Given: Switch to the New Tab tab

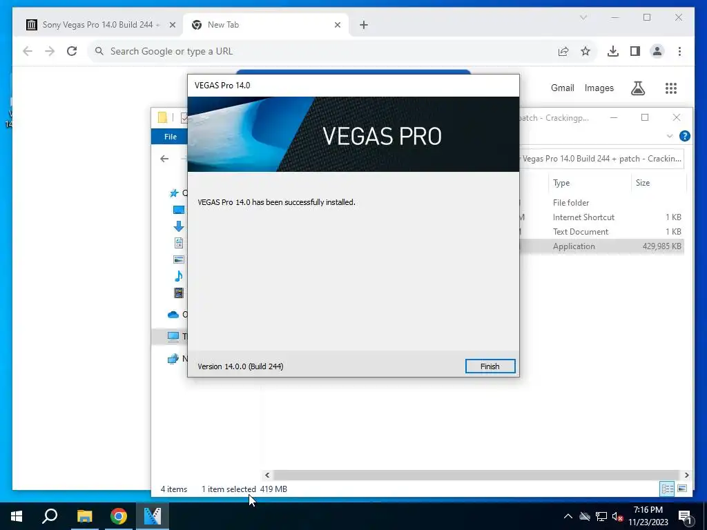Looking at the screenshot, I should 266,25.
